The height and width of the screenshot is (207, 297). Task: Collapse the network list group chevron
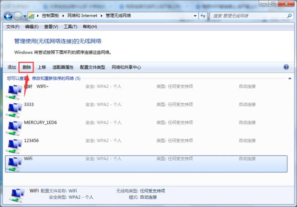(x=289, y=78)
